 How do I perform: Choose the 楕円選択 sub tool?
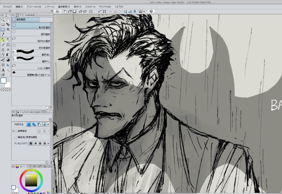click(x=31, y=33)
